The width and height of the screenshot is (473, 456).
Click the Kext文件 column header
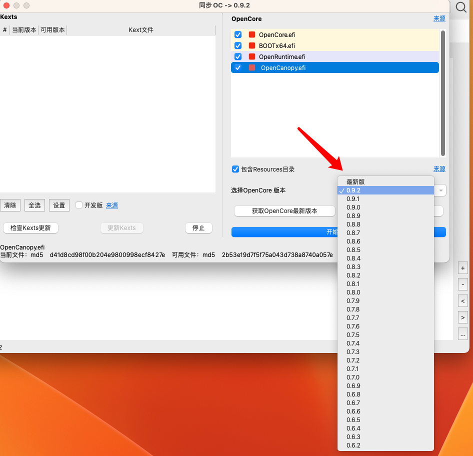click(141, 30)
